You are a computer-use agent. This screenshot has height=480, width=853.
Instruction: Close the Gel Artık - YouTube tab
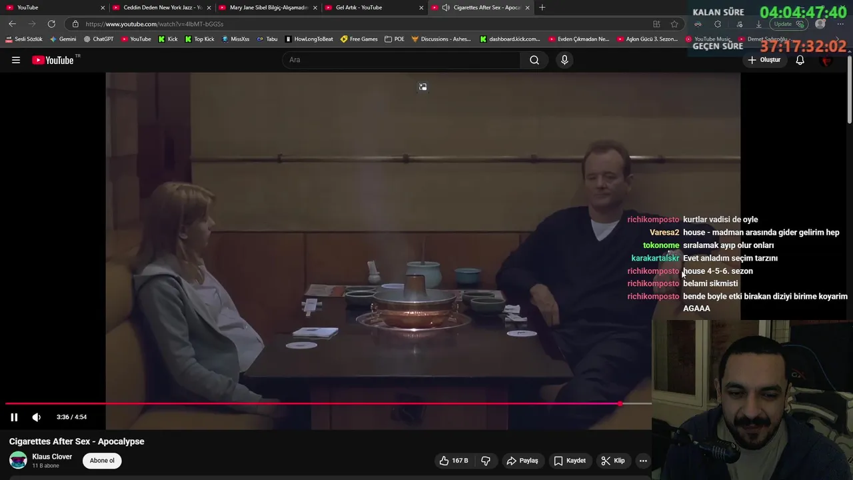(421, 7)
